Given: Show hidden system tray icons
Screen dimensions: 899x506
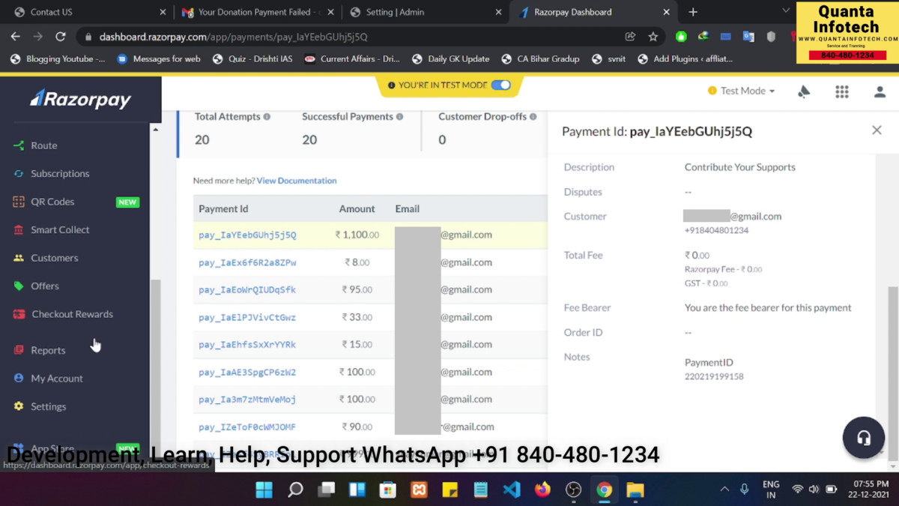Looking at the screenshot, I should pyautogui.click(x=724, y=490).
